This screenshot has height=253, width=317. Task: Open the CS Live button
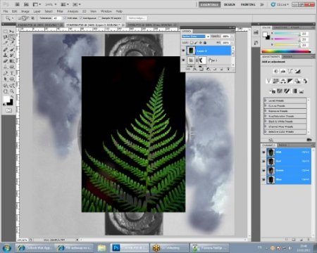pyautogui.click(x=280, y=4)
